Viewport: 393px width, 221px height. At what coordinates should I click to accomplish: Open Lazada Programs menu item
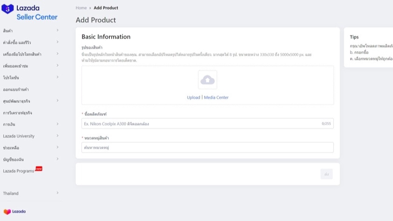tap(19, 171)
